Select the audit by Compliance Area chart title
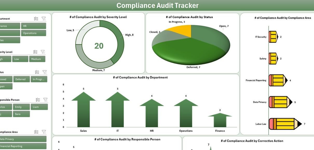This screenshot has width=314, height=150. click(x=283, y=18)
